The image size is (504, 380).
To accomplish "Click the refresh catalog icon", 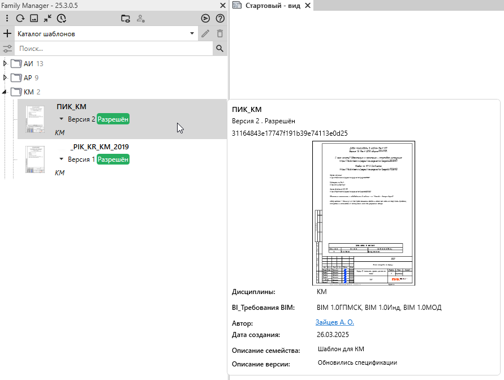I will tap(20, 18).
